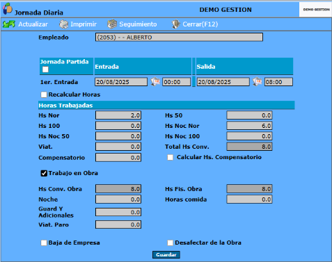The height and width of the screenshot is (262, 332).
Task: Click the Salida time field 08:00
Action: [278, 82]
